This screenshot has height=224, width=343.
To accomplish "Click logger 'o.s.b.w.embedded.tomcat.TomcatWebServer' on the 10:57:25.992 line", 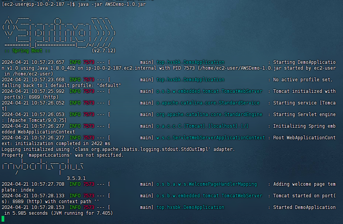I will [x=210, y=91].
